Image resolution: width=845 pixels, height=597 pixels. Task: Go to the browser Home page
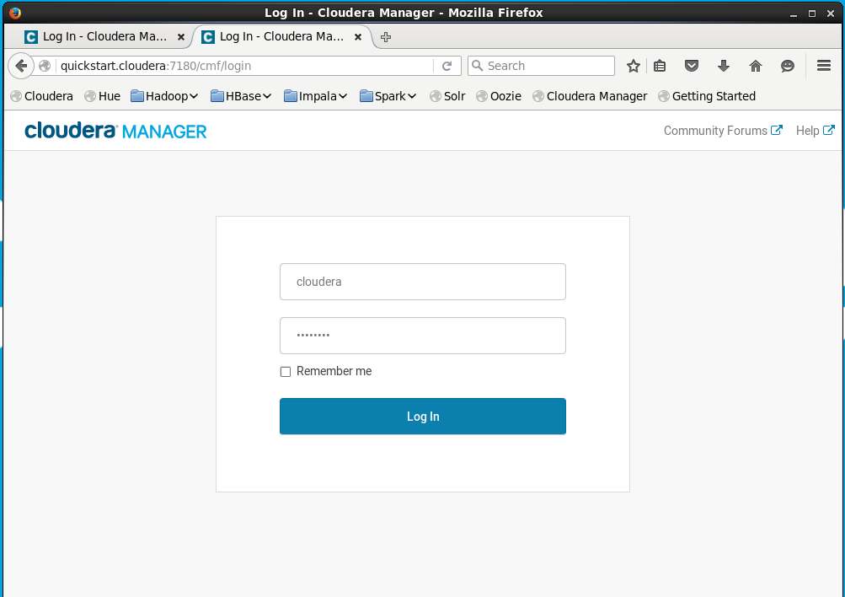click(x=755, y=65)
